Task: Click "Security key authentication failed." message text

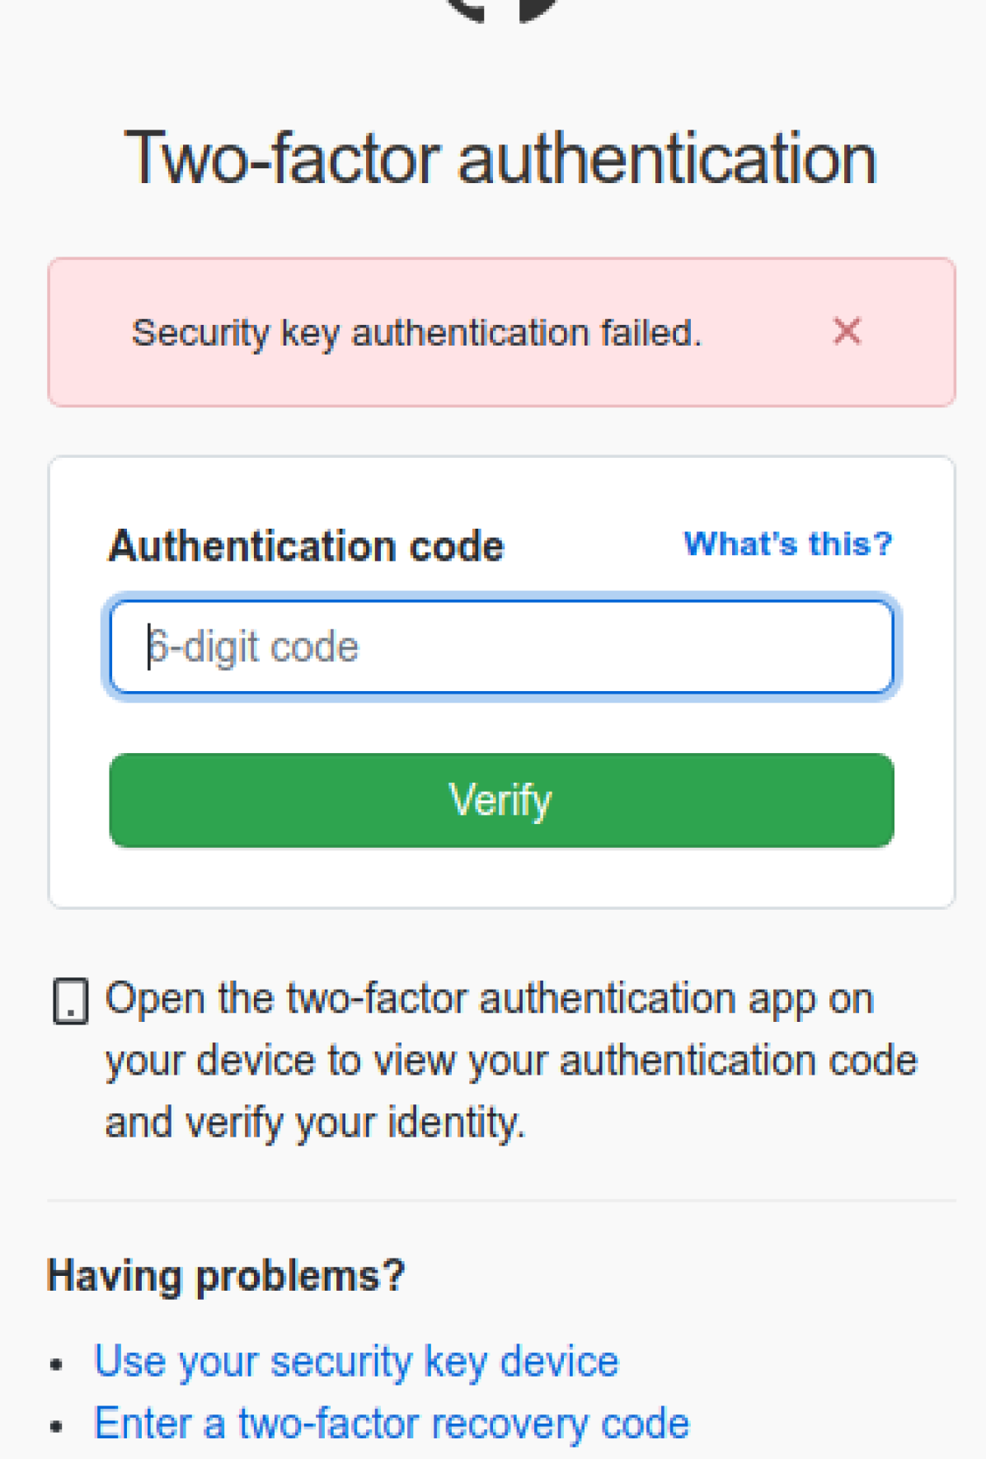Action: (x=416, y=333)
